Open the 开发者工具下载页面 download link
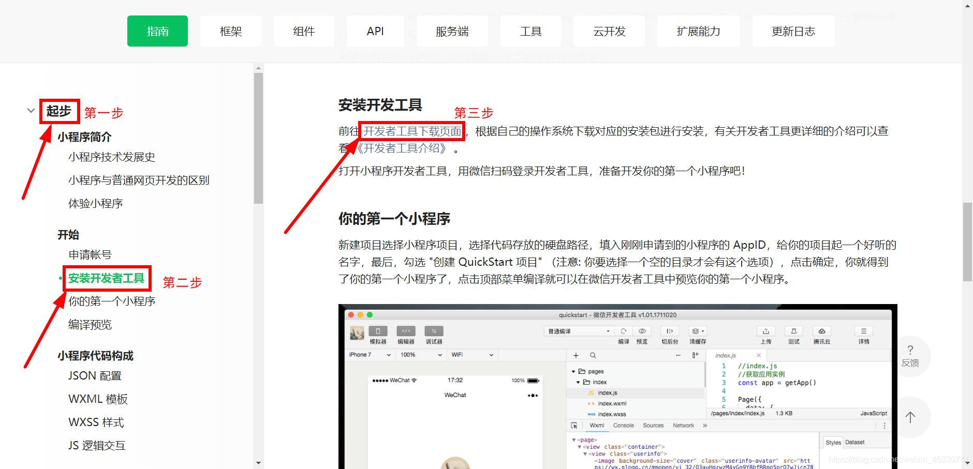 coord(411,131)
